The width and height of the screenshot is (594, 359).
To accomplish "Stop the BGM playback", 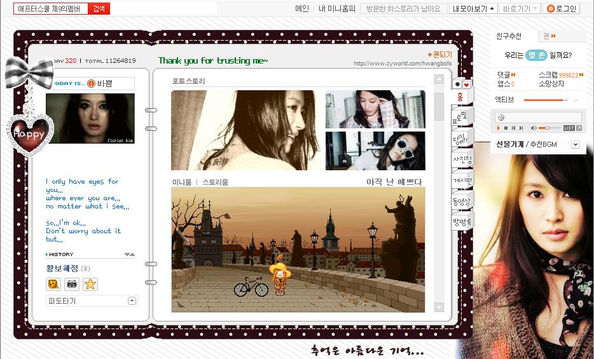I will click(x=506, y=128).
